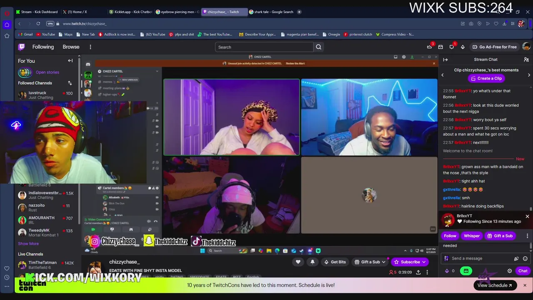Viewport: 533px width, 300px height.
Task: Open stream options three-dot menu
Action: pos(427,272)
